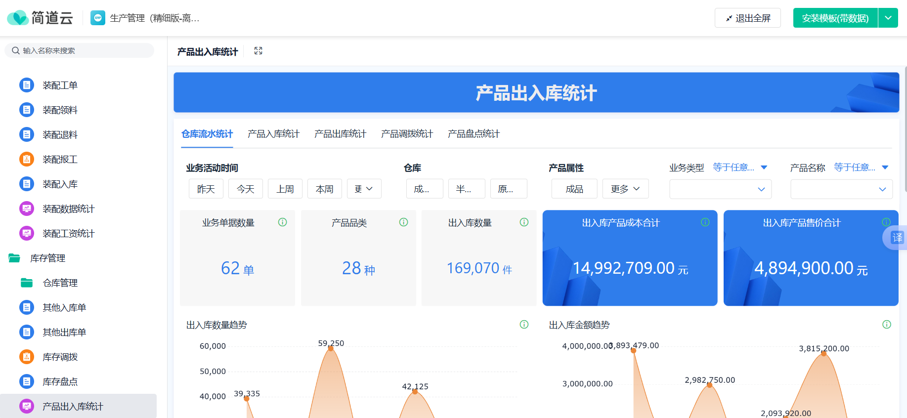The width and height of the screenshot is (907, 418).
Task: Click the 生产管理 app icon in header
Action: click(x=98, y=18)
